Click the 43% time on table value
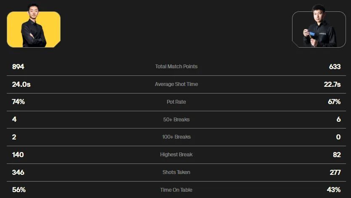 (334, 190)
